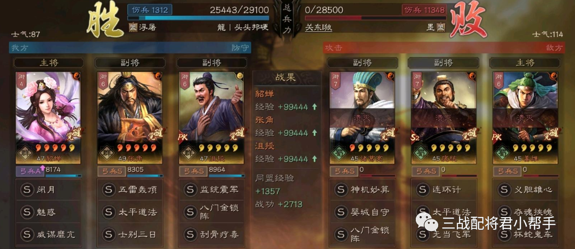Click the 攻击 敌方 header bar
This screenshot has width=575, height=249.
[444, 48]
